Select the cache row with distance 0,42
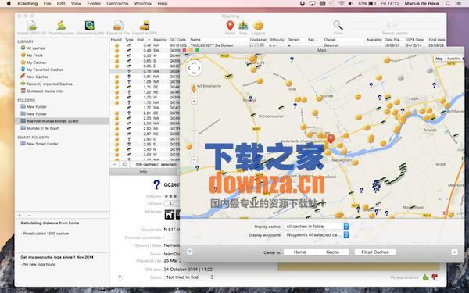The height and width of the screenshot is (293, 469). pyautogui.click(x=277, y=45)
